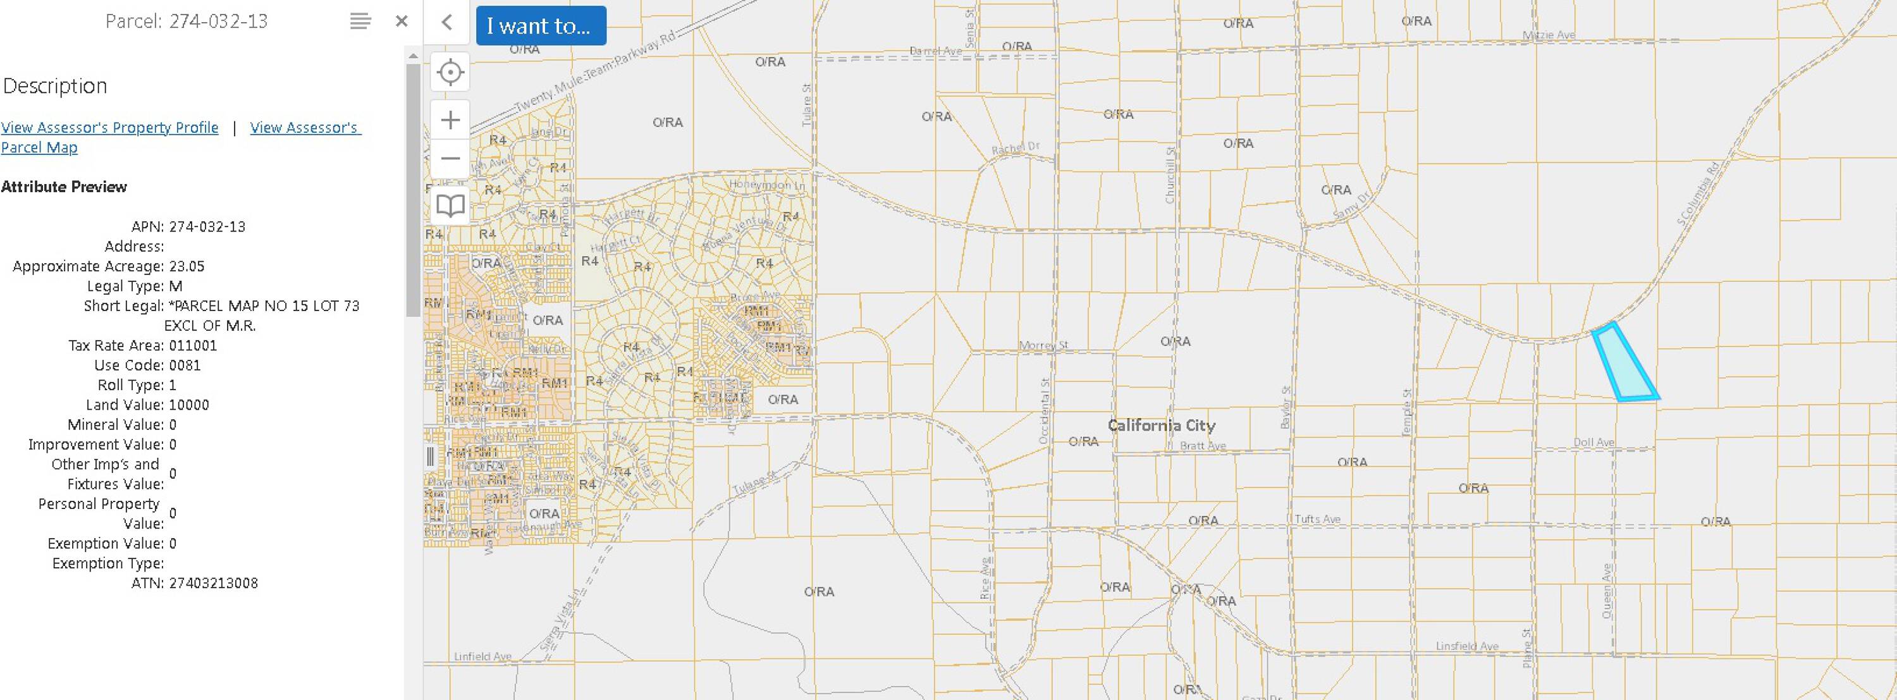Open the 'I want to...' menu
1897x700 pixels.
coord(541,26)
